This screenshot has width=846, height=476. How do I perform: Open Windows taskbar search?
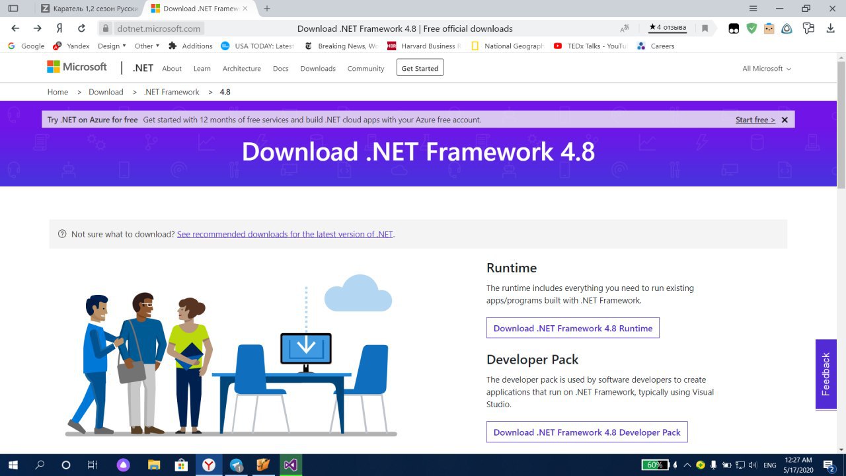(x=40, y=465)
